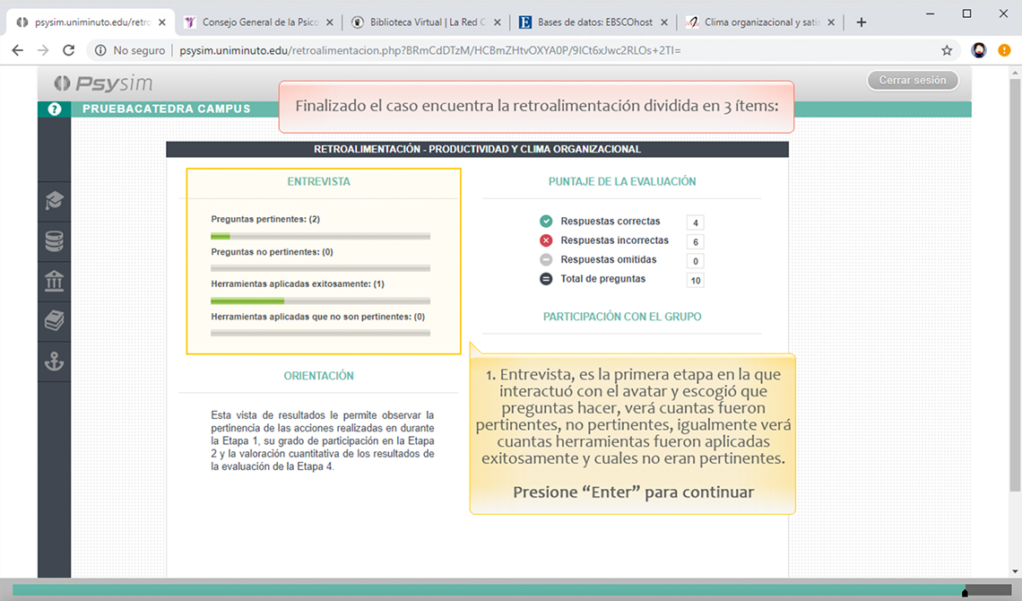Click the Psysim logo
Viewport: 1022px width, 601px height.
tap(104, 83)
